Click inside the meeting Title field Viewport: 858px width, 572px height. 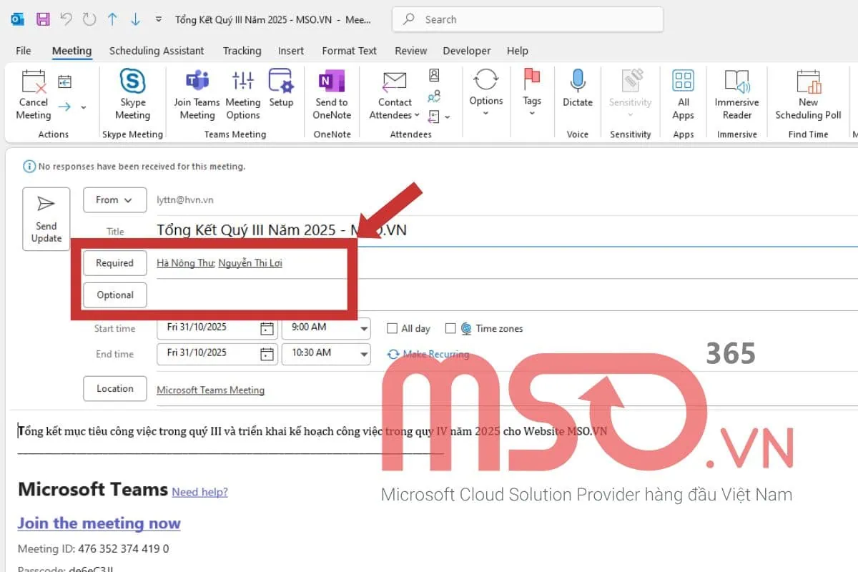point(286,230)
